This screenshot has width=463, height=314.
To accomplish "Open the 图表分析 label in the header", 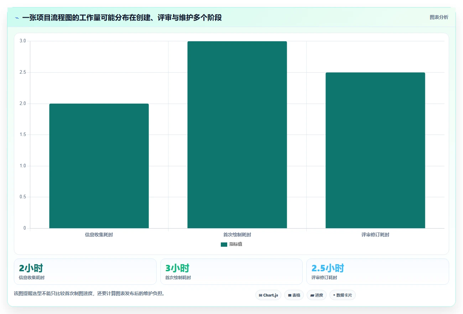I will (439, 17).
